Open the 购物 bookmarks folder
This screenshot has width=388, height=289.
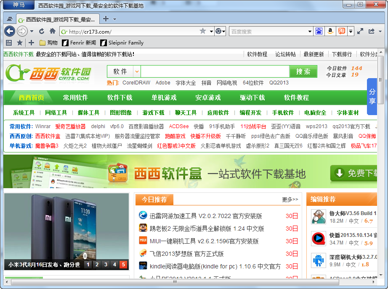(48, 43)
